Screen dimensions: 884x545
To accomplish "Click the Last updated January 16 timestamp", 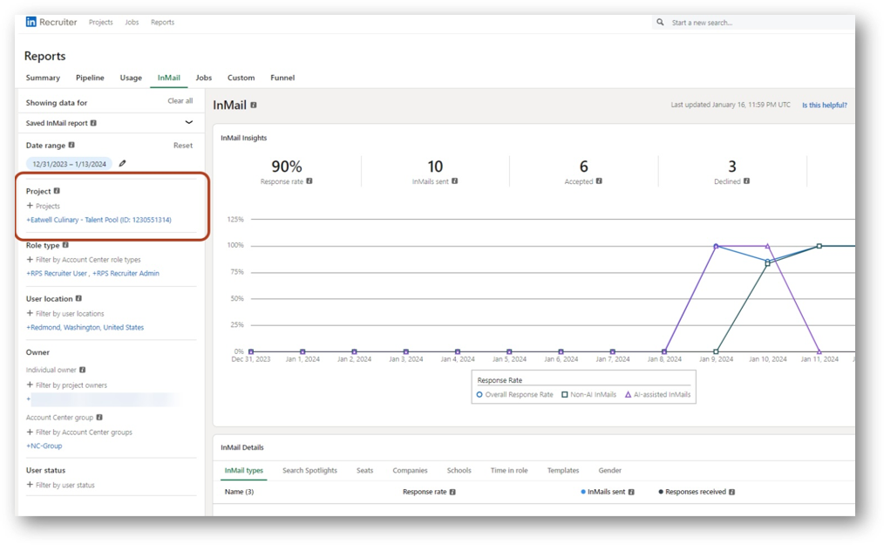I will tap(731, 105).
